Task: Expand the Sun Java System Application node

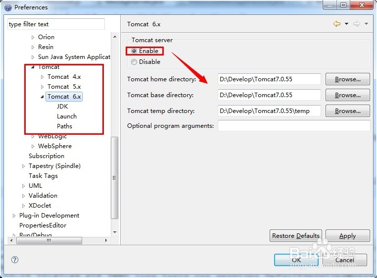Action: (x=33, y=57)
